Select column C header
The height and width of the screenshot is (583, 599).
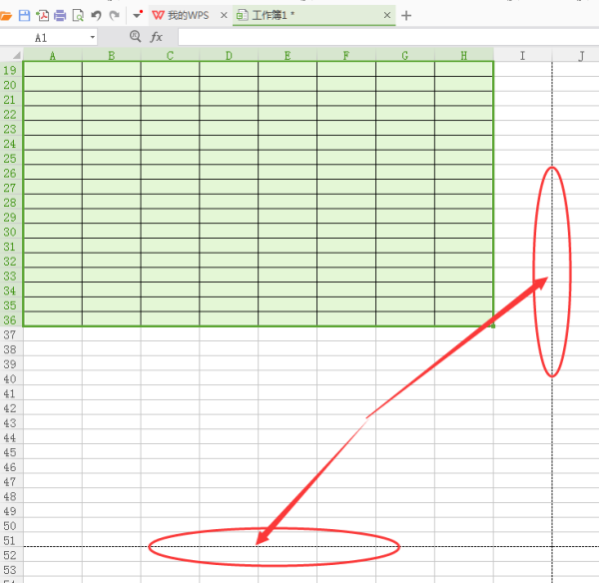click(170, 56)
